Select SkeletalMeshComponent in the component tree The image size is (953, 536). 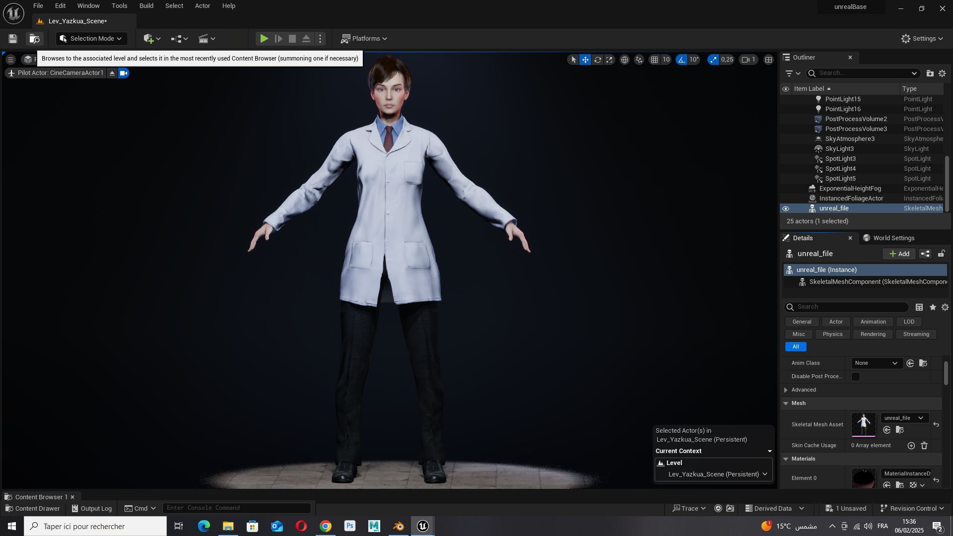coord(866,282)
